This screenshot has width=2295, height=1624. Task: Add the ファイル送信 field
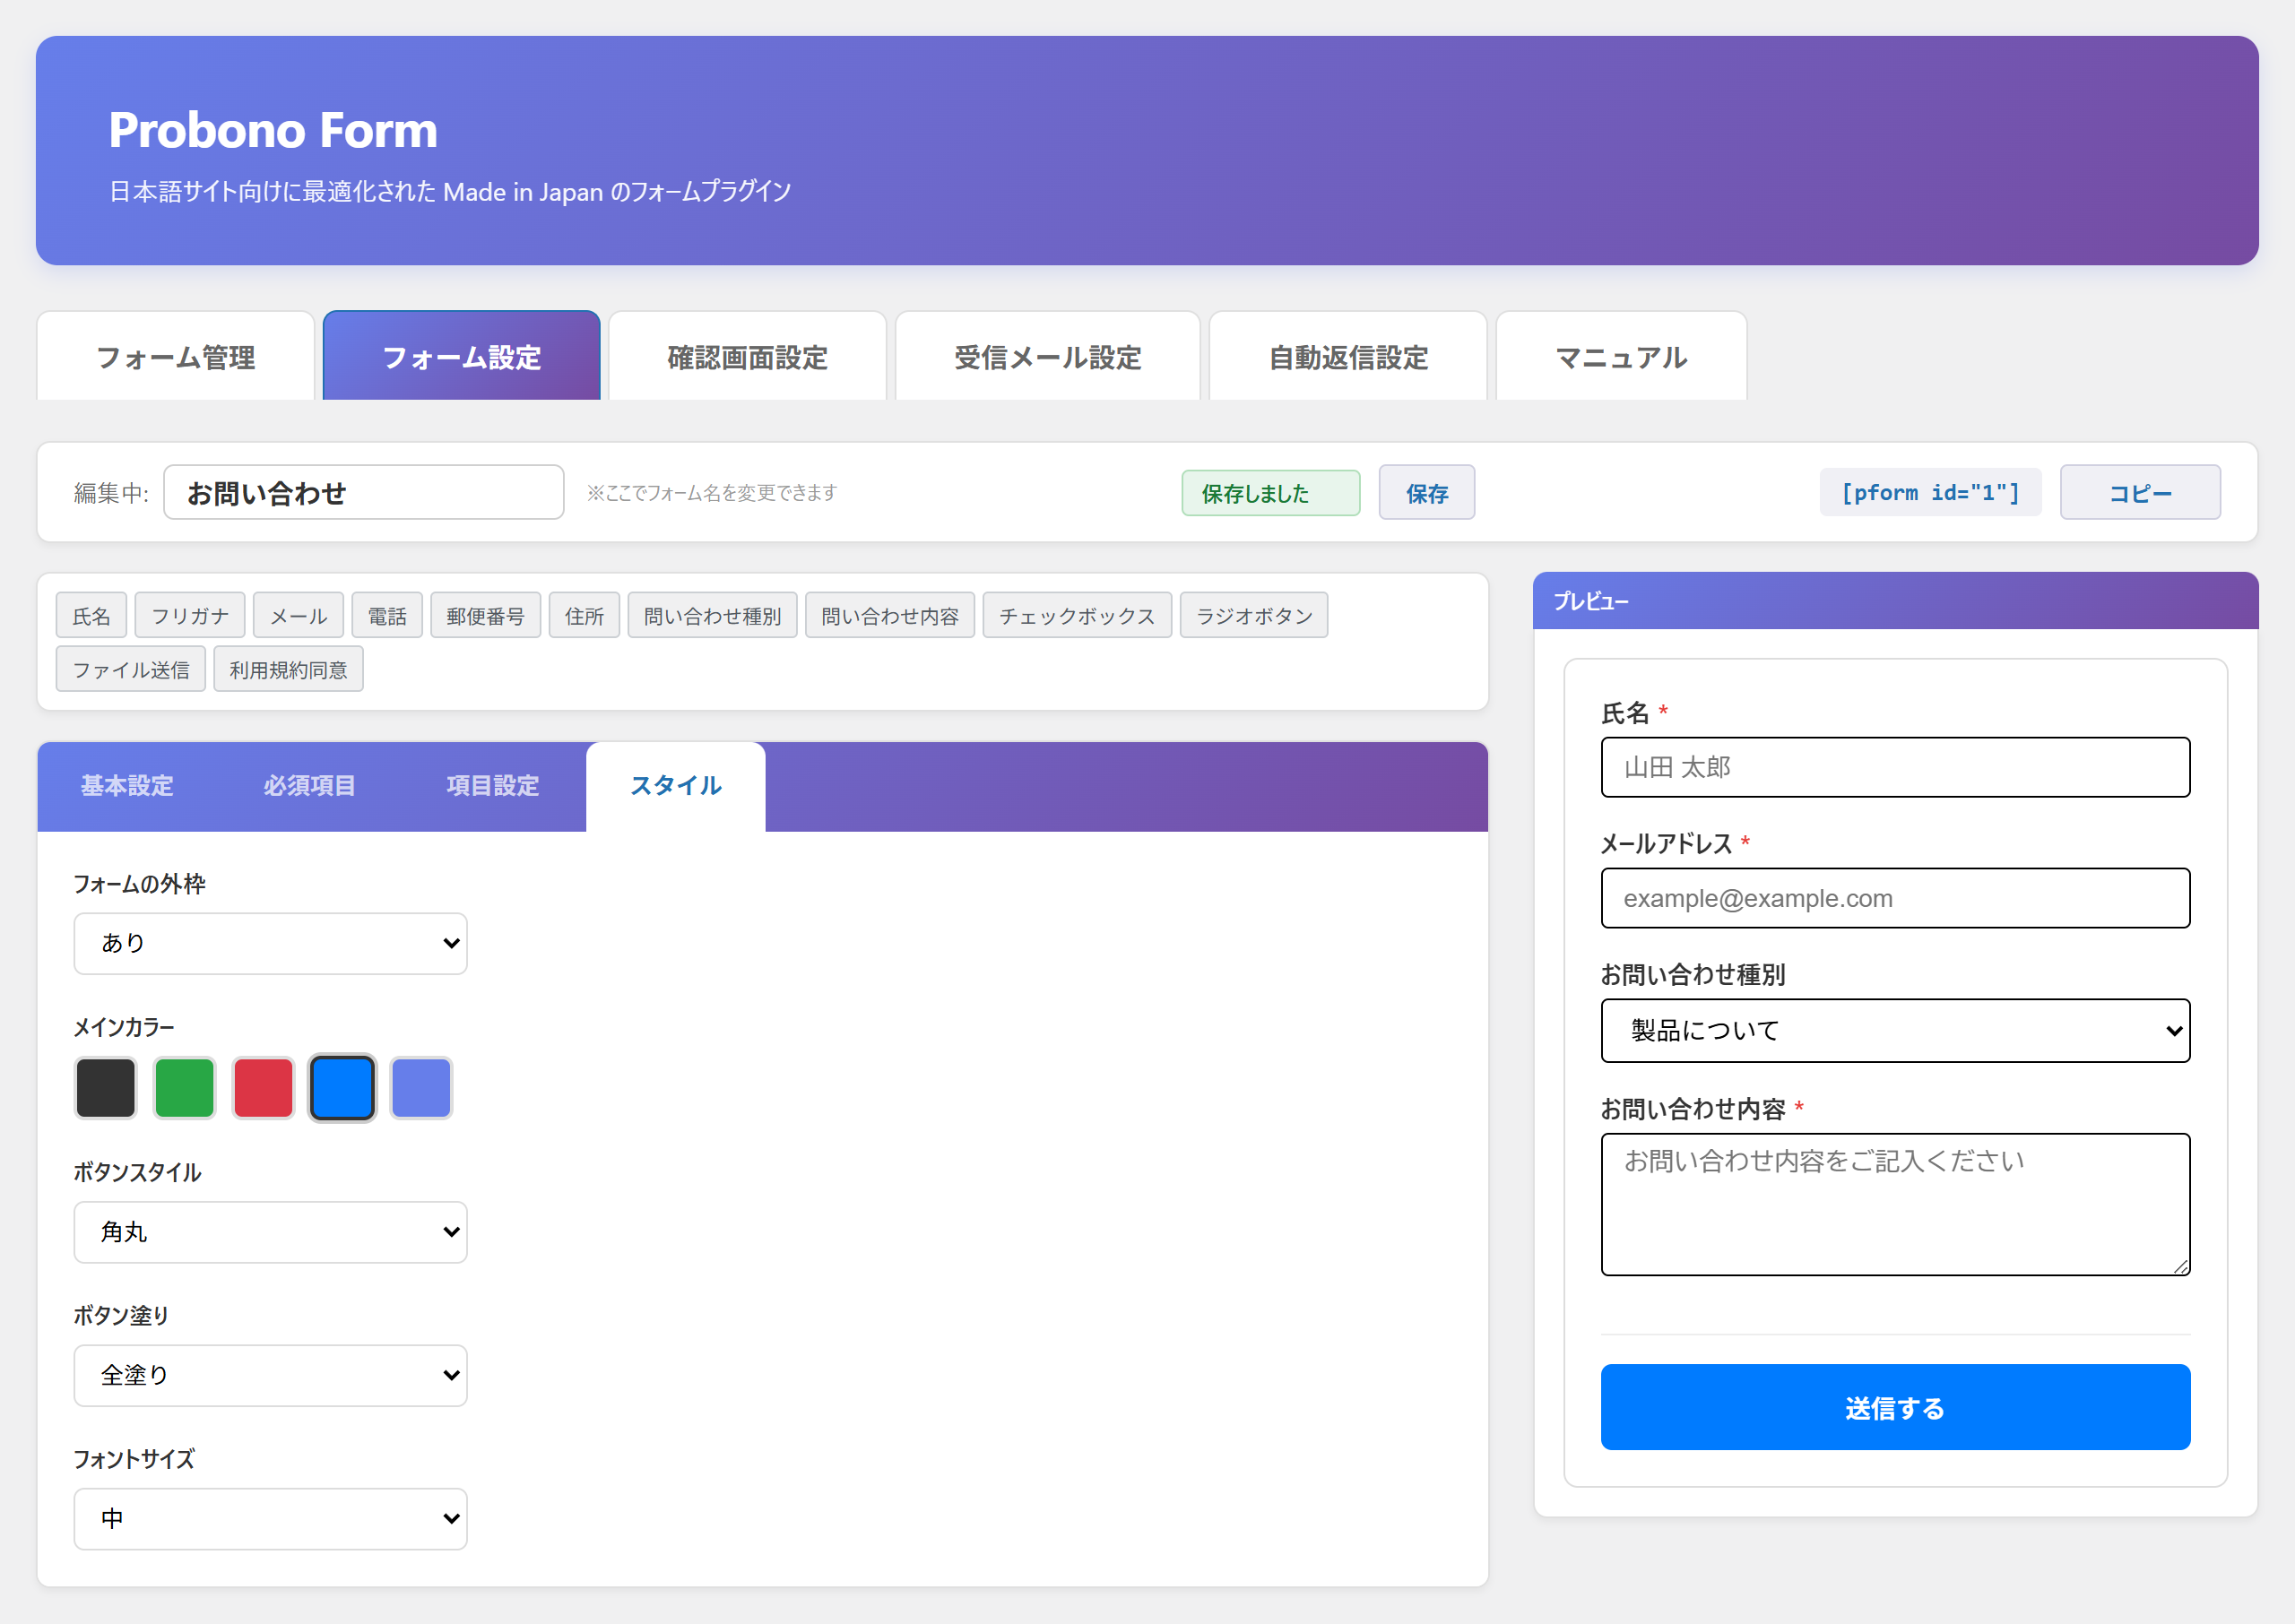point(131,670)
